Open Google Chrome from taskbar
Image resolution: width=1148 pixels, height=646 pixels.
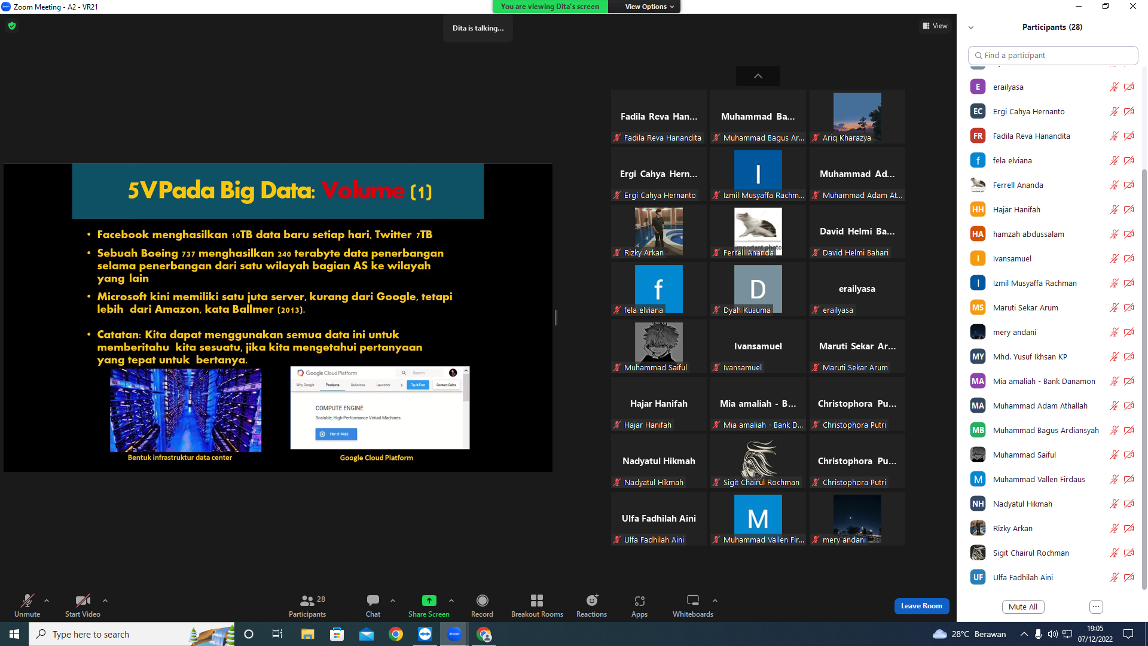pos(396,634)
